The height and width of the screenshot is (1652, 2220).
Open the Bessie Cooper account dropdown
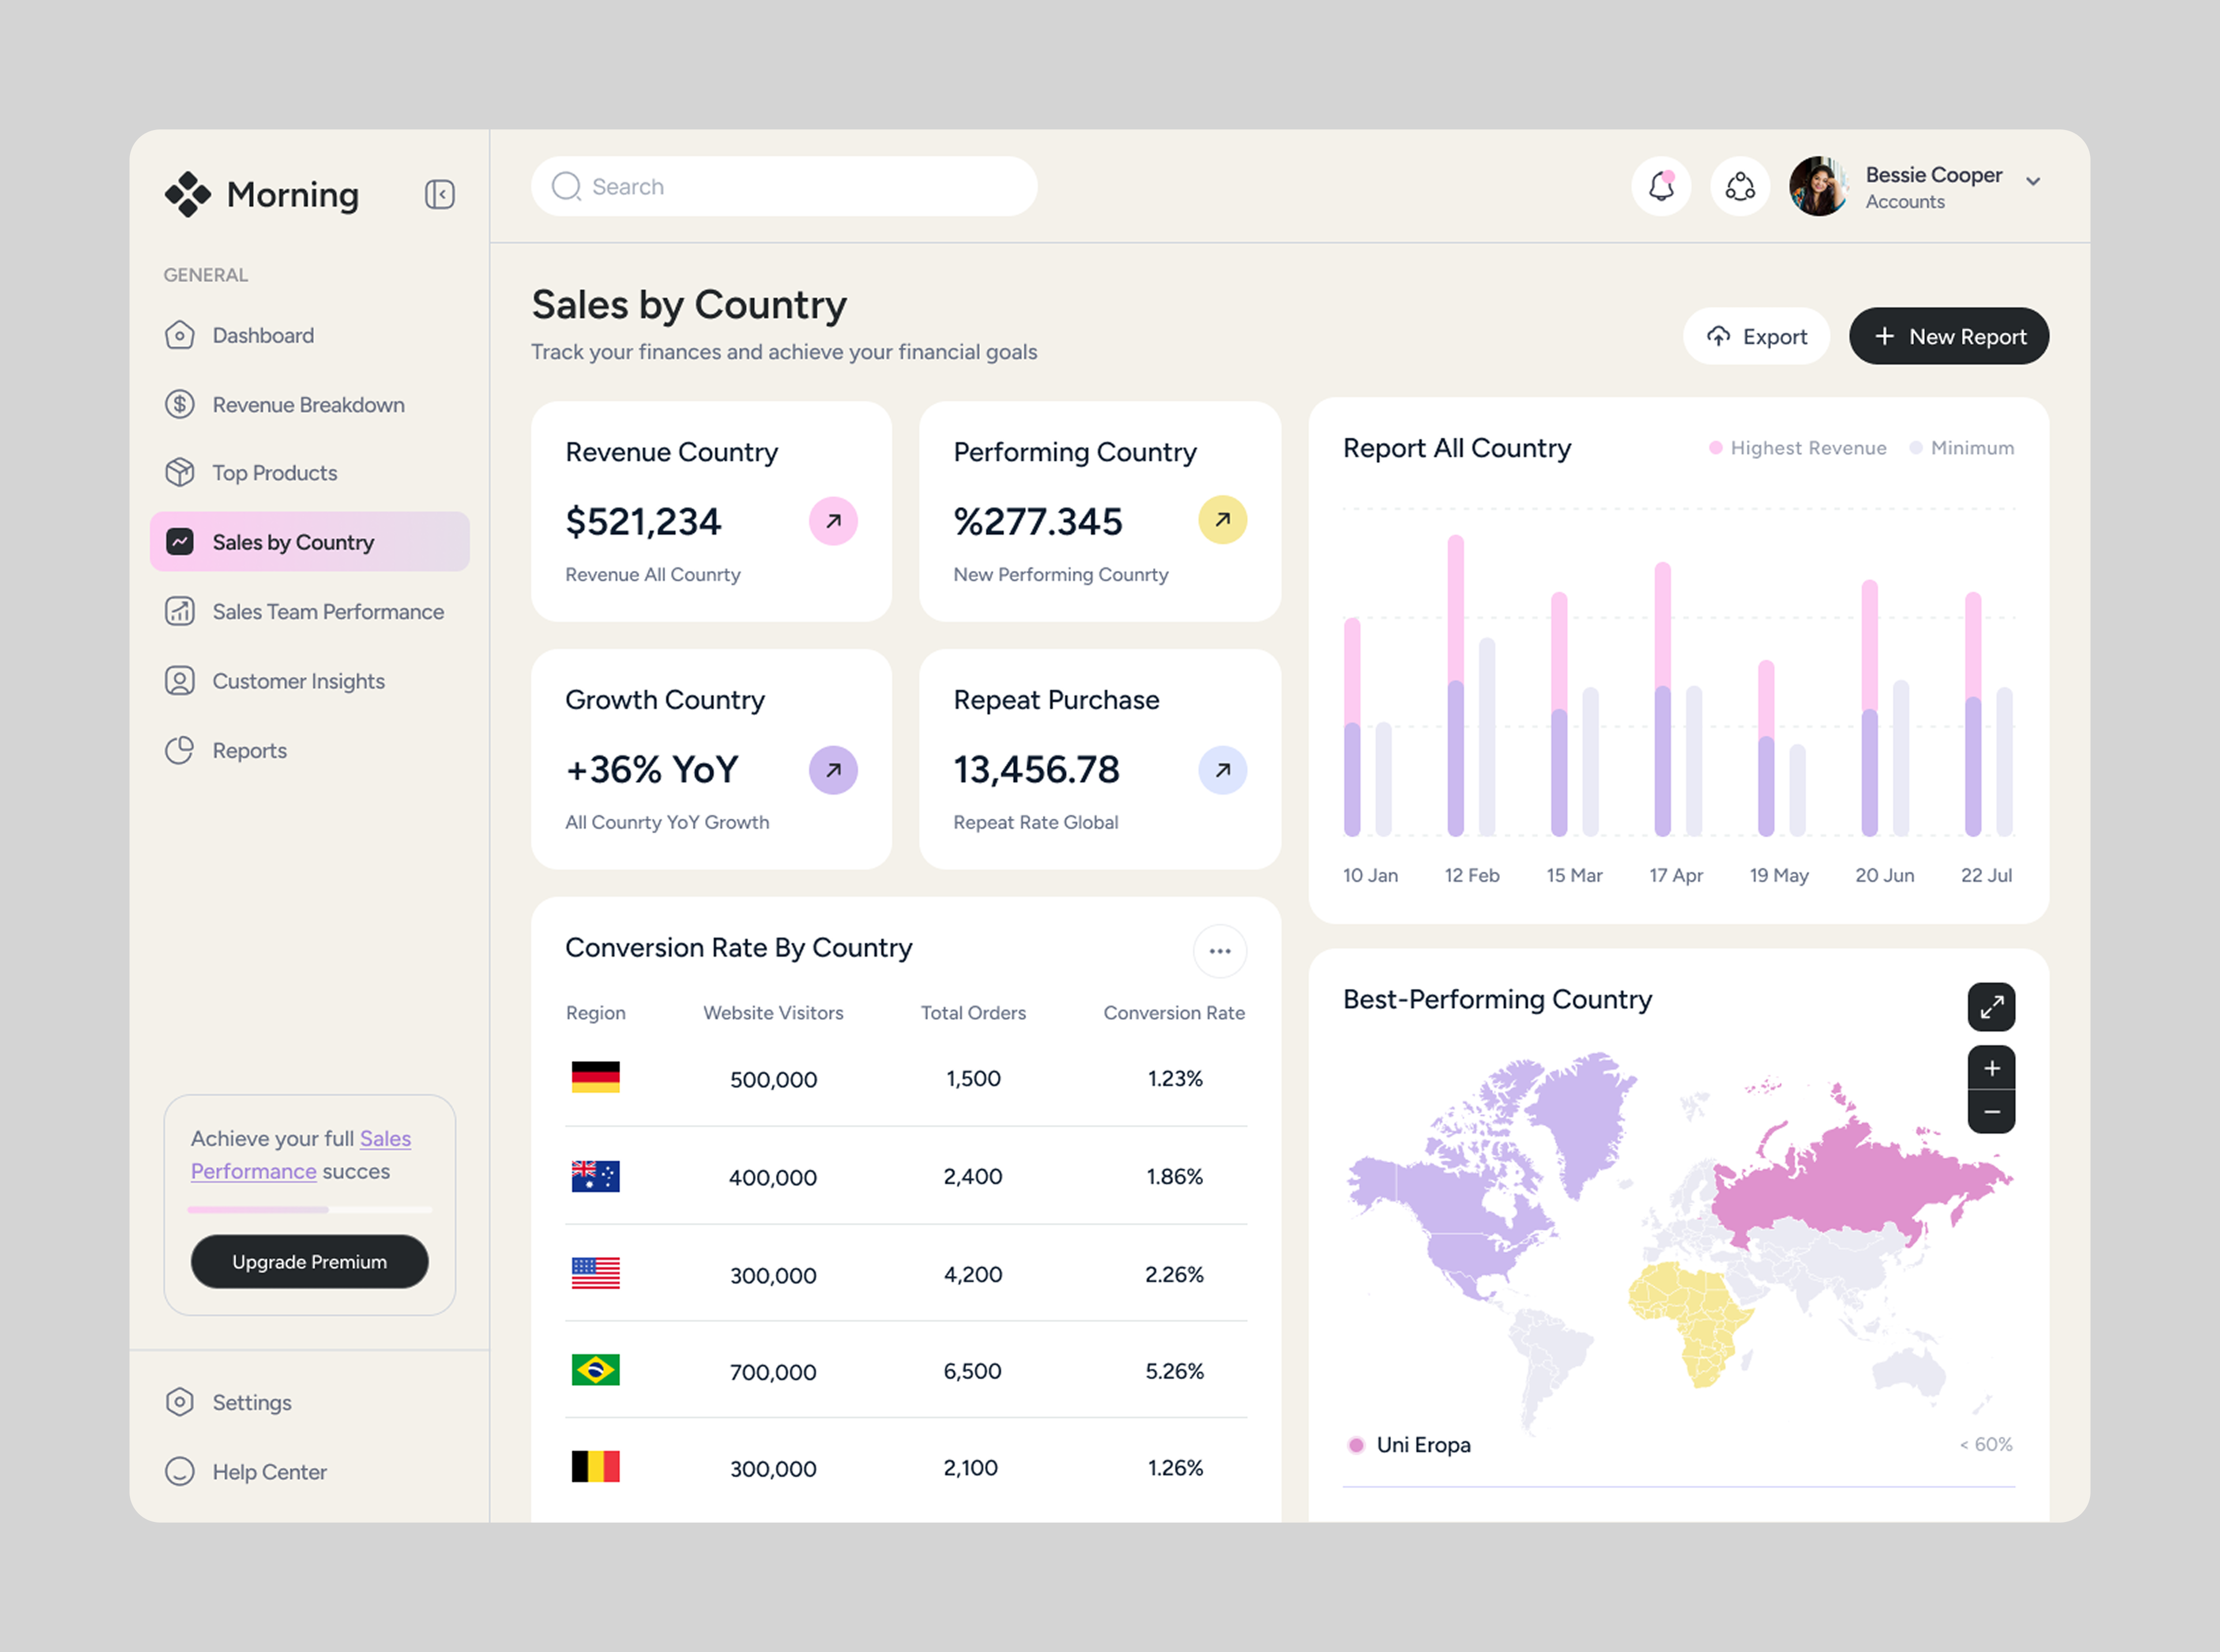point(2033,182)
